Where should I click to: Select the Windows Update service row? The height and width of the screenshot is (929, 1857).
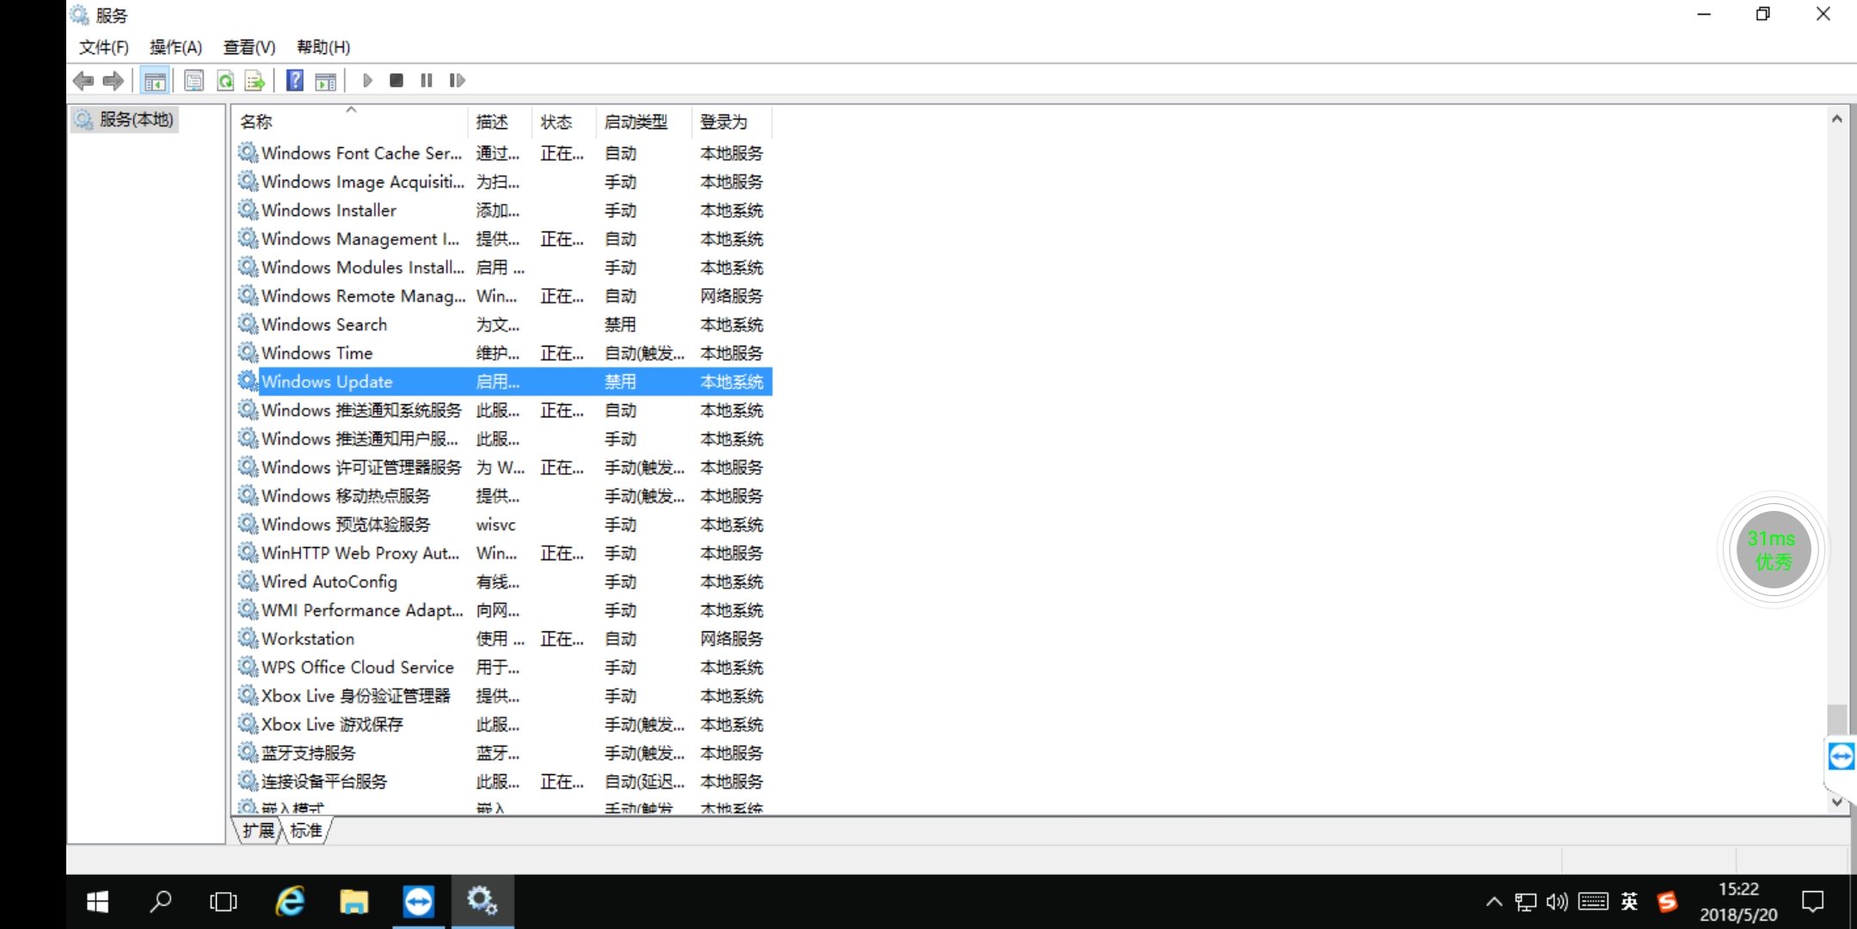[x=504, y=381]
